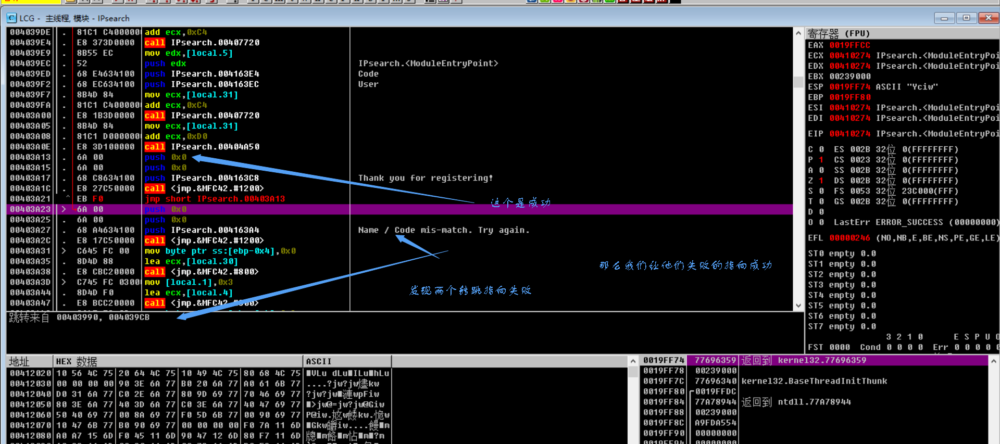Click the disassembly pane scroll-down arrow
Screen dimensions: 1000x444
point(798,306)
